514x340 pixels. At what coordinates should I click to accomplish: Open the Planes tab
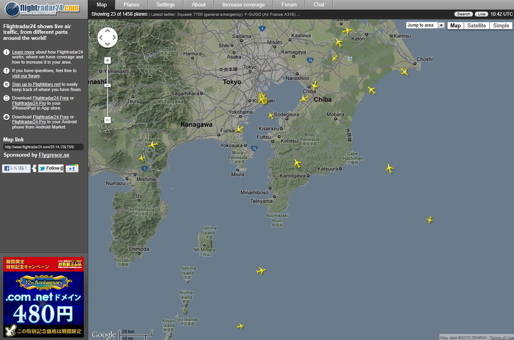[132, 5]
